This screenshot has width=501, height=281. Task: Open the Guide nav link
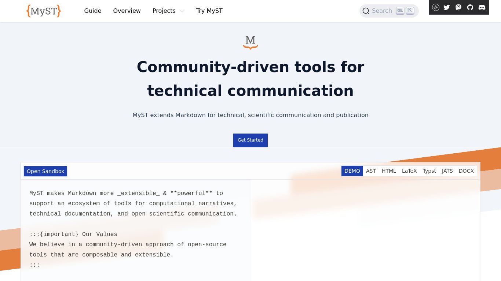[x=93, y=11]
